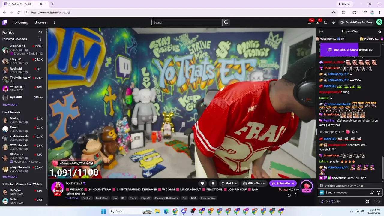
Task: Open the chat identity badge icon
Action: click(x=322, y=193)
